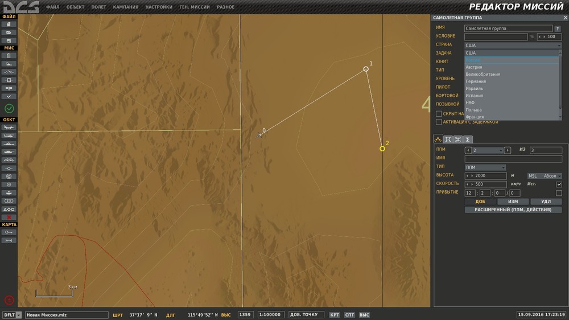Viewport: 569px width, 320px height.
Task: Click the map ruler measurement icon
Action: 9,240
